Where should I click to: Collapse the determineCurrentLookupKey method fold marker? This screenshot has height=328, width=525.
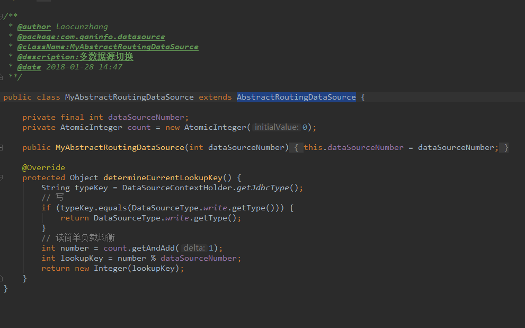pyautogui.click(x=2, y=178)
